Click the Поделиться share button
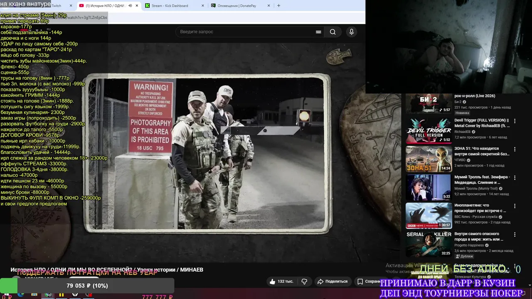Screen dimensions: 532x299 coord(332,282)
